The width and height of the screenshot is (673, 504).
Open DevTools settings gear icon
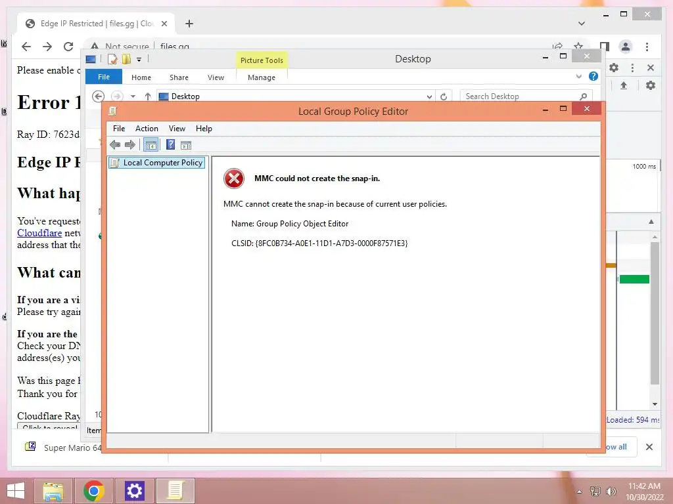(615, 68)
